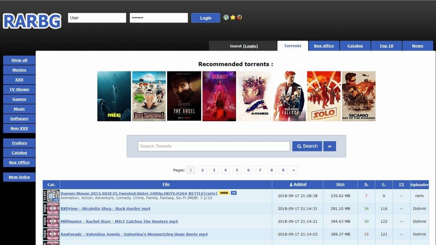Click the blue Login button
436x245 pixels.
206,18
